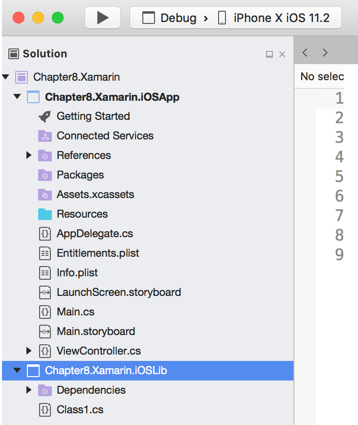Click the Getting Started rocket icon
This screenshot has width=358, height=425.
(45, 116)
